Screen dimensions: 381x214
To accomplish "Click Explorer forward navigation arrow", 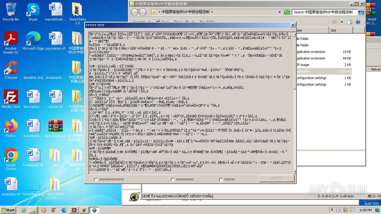I will pos(143,12).
